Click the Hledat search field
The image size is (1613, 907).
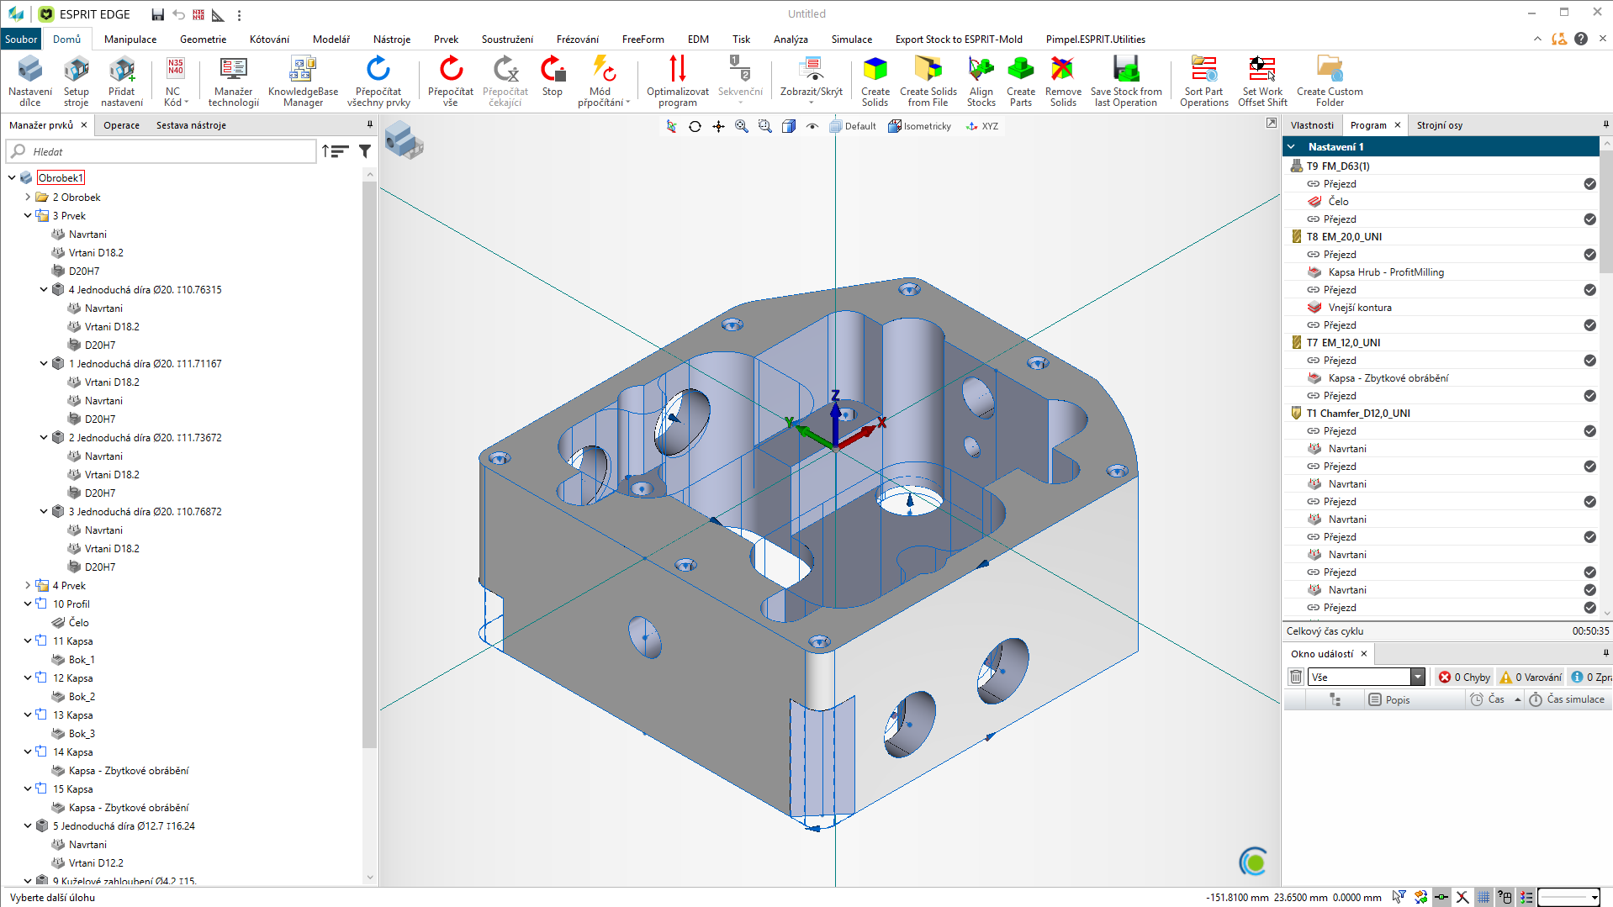click(168, 152)
